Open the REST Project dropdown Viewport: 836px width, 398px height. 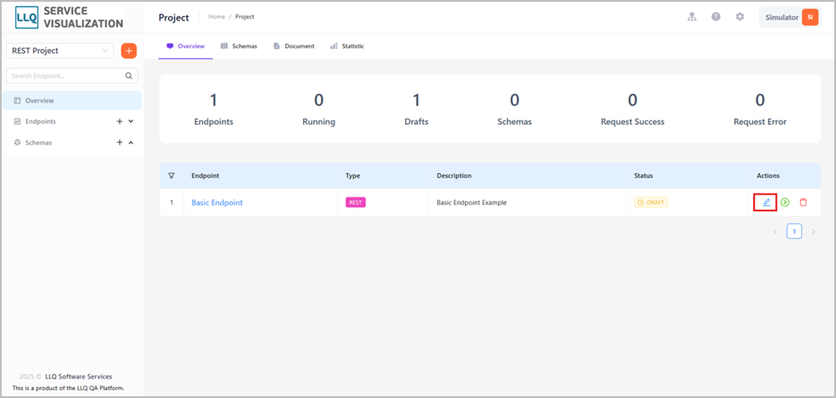(x=60, y=51)
